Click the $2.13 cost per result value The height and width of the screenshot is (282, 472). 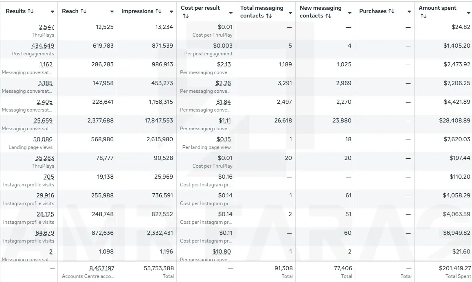click(224, 65)
